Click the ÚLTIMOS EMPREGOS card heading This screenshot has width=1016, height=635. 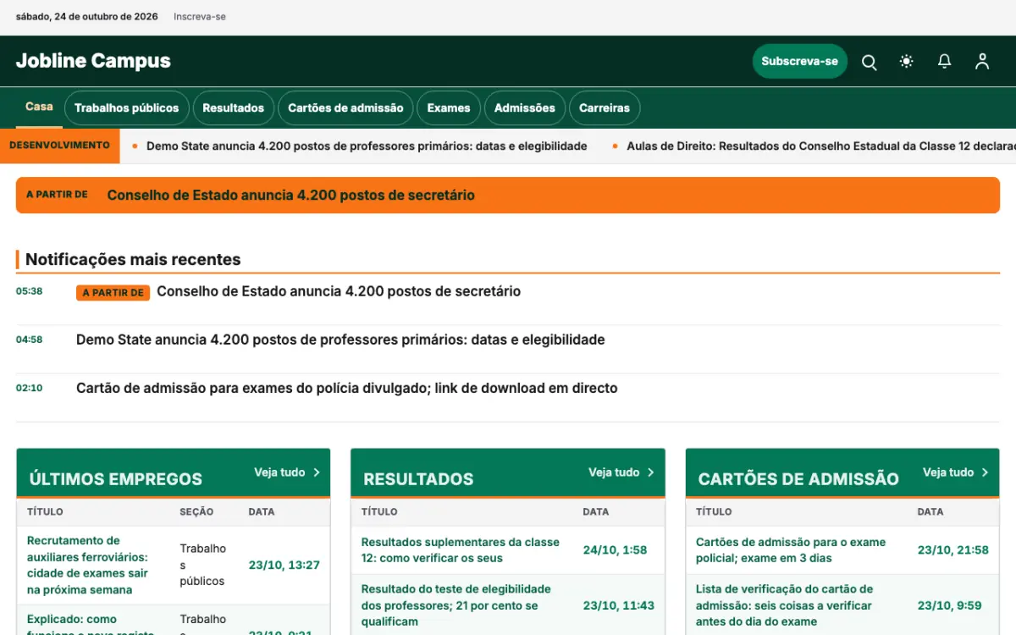click(116, 478)
